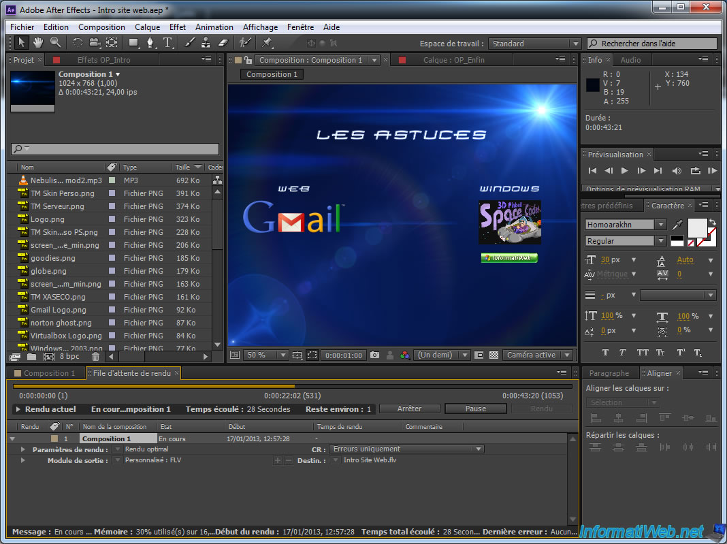Screen dimensions: 727x544
Task: Apply All Caps text style
Action: click(642, 353)
